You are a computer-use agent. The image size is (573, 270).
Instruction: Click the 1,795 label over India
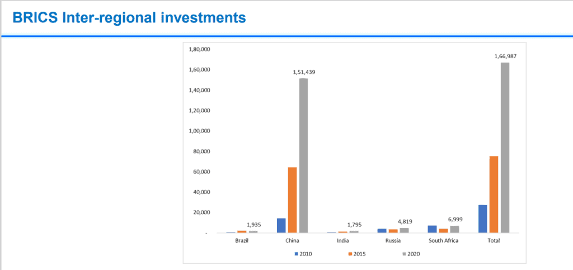click(354, 225)
